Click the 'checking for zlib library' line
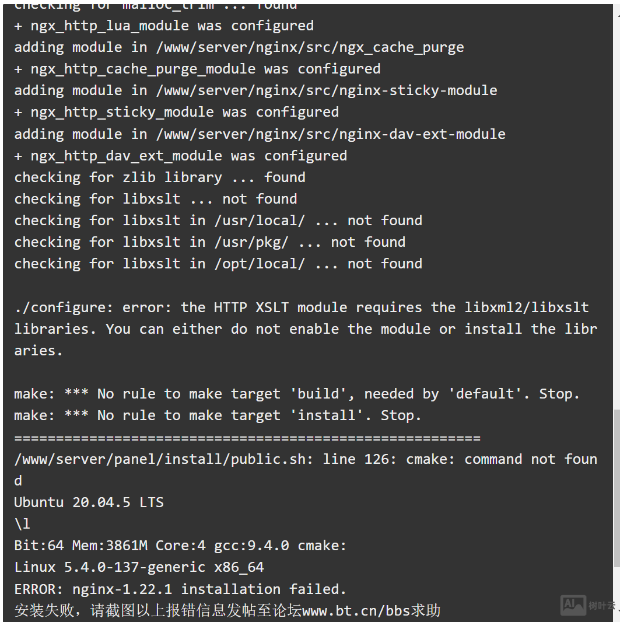620x622 pixels. click(x=159, y=177)
